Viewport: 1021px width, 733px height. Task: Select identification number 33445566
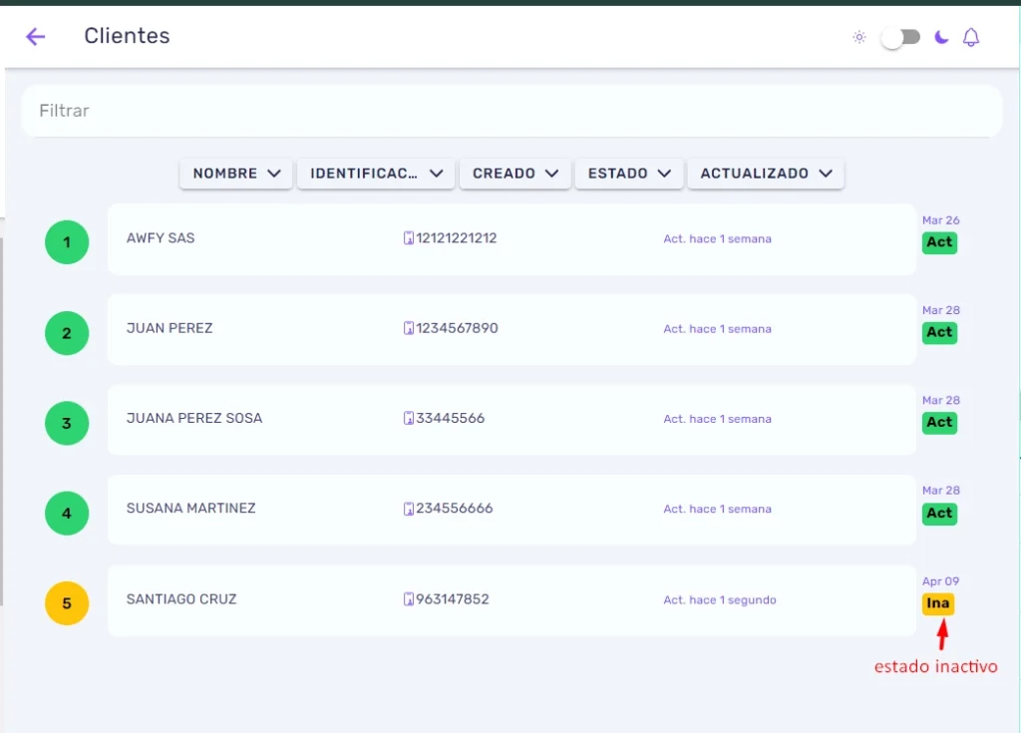point(451,418)
